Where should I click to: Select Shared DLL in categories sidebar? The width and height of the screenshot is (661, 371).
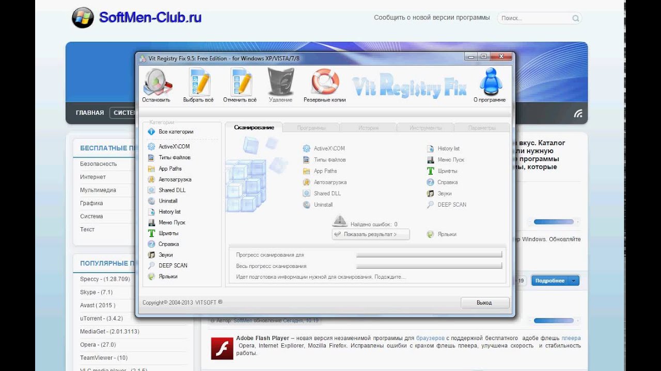[x=166, y=190]
